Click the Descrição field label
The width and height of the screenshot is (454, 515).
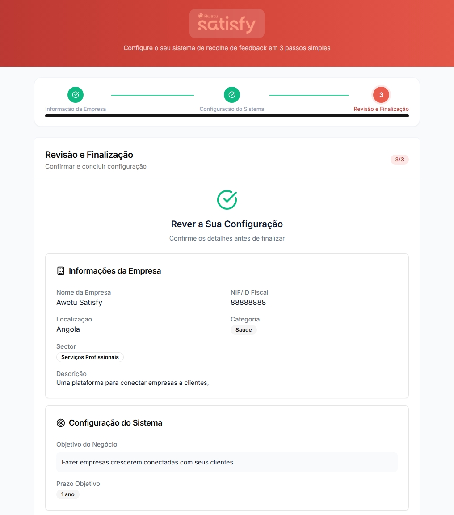pyautogui.click(x=71, y=374)
